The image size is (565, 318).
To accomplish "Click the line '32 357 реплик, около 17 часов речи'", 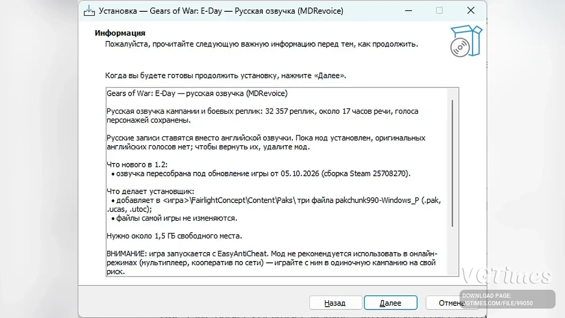I will 262,111.
